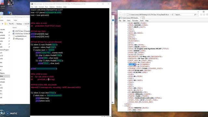Open the File menu in the IDLE editor
208x117 pixels.
point(32,7)
